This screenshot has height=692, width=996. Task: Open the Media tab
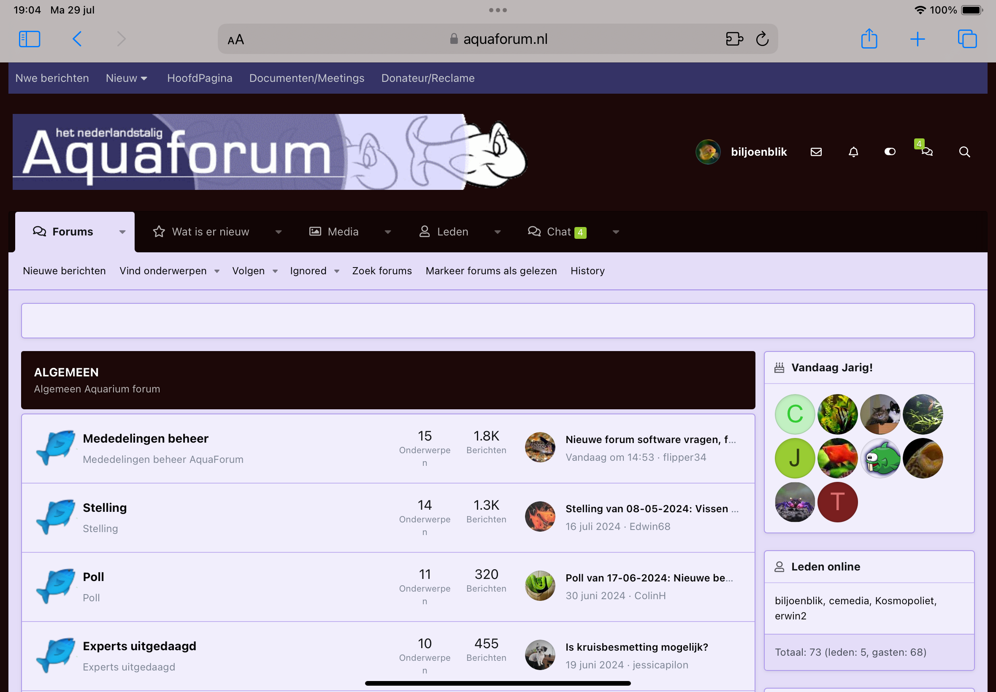click(343, 232)
